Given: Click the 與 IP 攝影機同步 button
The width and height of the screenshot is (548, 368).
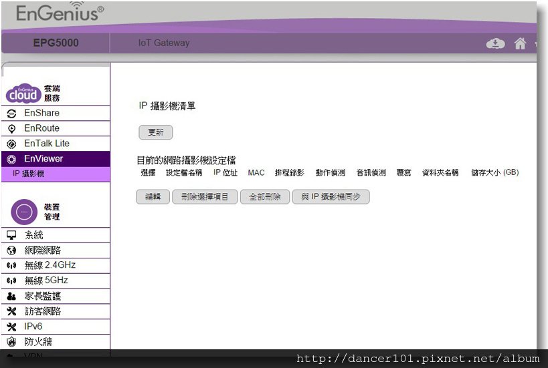Looking at the screenshot, I should click(331, 197).
